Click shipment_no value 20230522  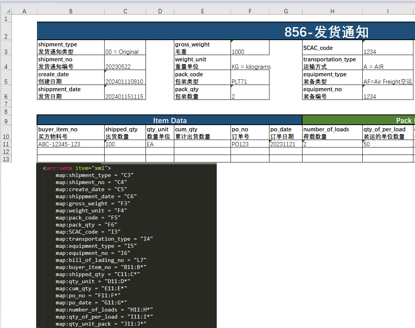[125, 66]
